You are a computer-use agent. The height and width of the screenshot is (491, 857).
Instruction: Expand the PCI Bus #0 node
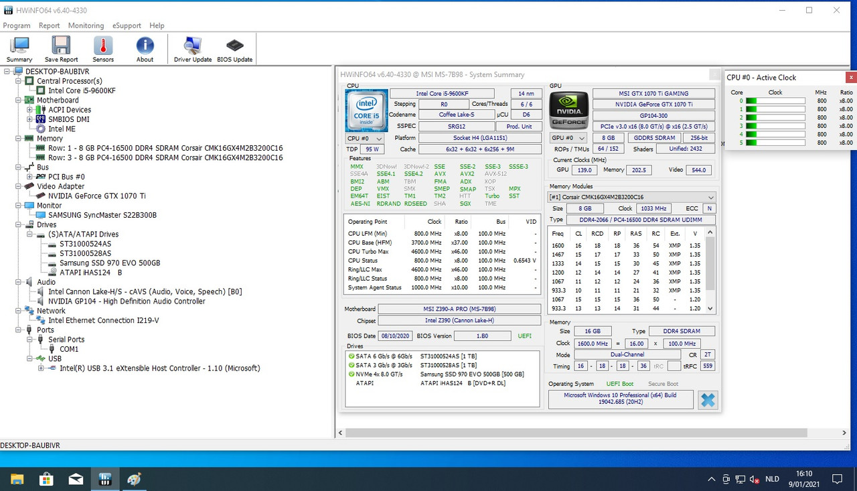click(29, 177)
